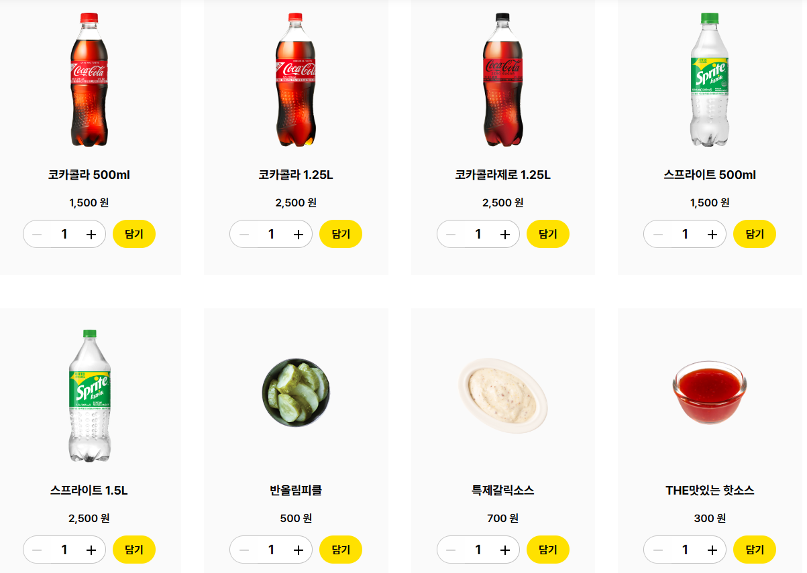This screenshot has width=807, height=573.
Task: Decrease quantity of 스프라이트 1.5L
Action: click(38, 550)
